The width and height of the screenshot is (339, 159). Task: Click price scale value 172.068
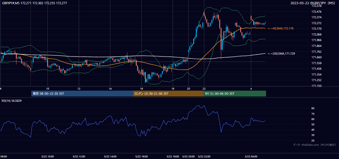[316, 34]
